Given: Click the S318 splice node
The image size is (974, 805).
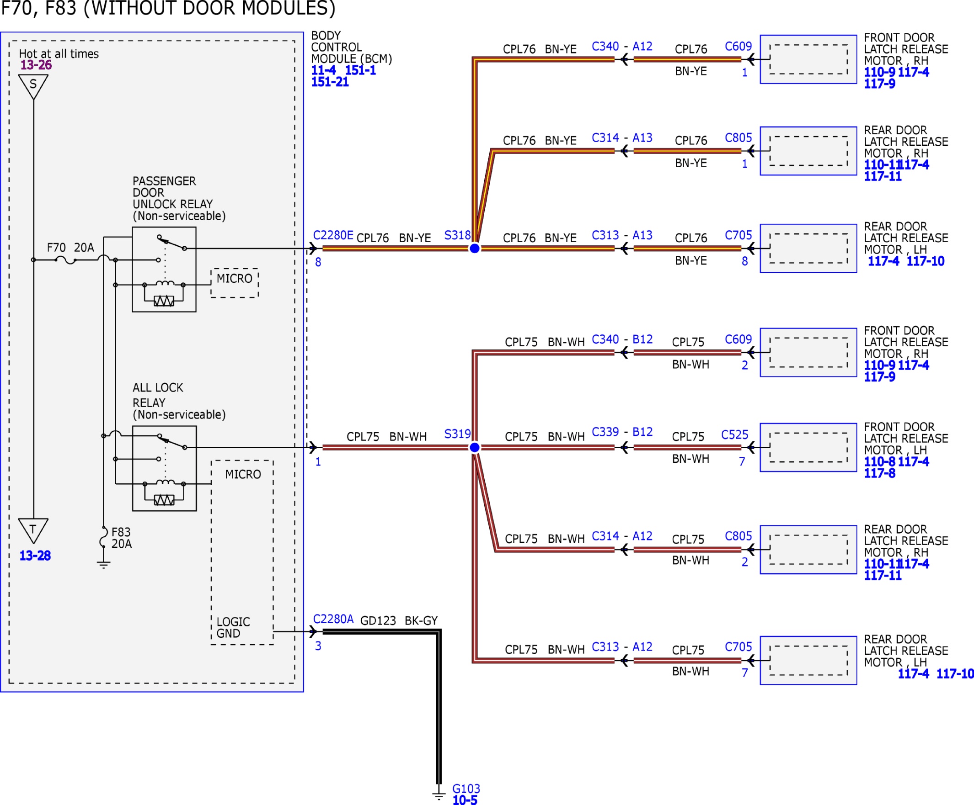Looking at the screenshot, I should pyautogui.click(x=475, y=249).
